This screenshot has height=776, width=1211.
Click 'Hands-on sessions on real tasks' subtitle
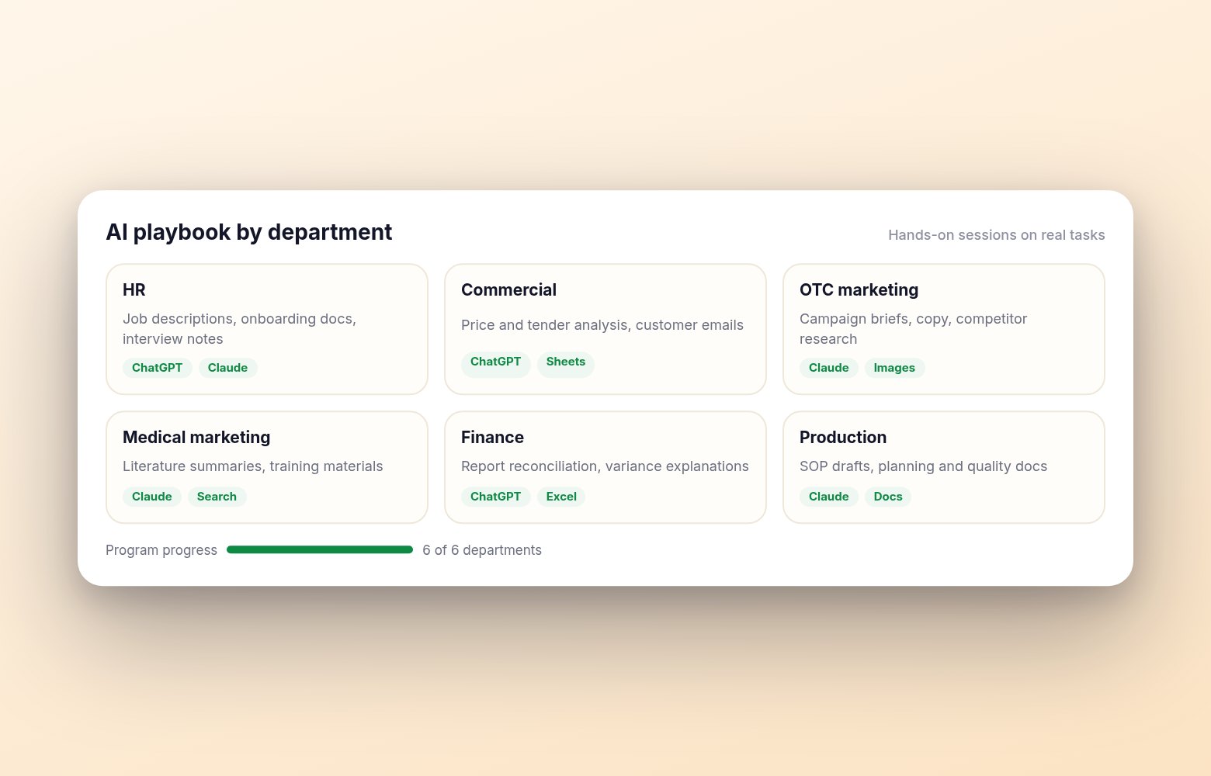pos(997,235)
